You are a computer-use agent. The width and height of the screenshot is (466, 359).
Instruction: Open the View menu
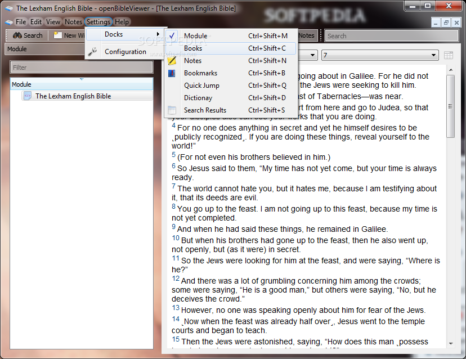(x=53, y=22)
